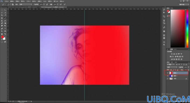Click the brush mode box in options bar
Viewport: 190px width, 103px height.
pyautogui.click(x=26, y=5)
